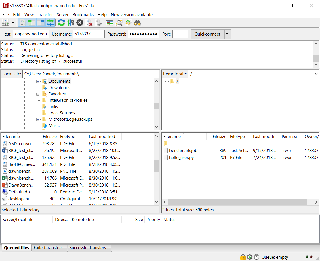320x261 pixels.
Task: Click the remote file list horizontal scrollbar
Action: click(x=237, y=202)
